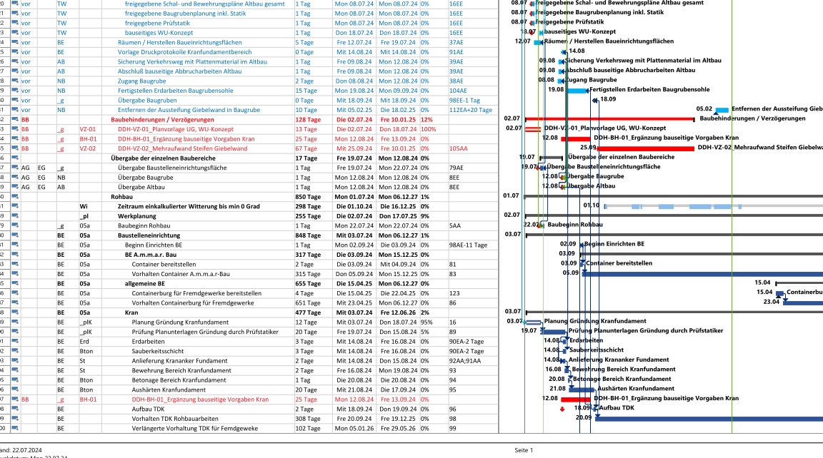Click the 92AA;91AA predecessors cell
Viewport: 823px width, 458px height.
pos(465,360)
